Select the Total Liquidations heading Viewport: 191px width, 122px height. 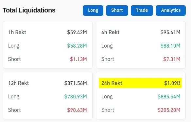(29, 10)
